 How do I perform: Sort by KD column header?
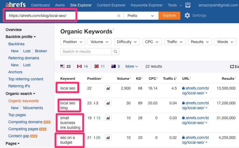[x=139, y=79]
